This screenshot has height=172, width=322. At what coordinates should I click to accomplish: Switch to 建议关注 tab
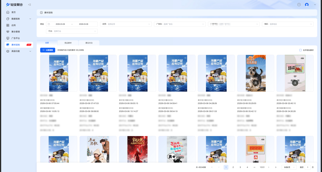pos(89,43)
